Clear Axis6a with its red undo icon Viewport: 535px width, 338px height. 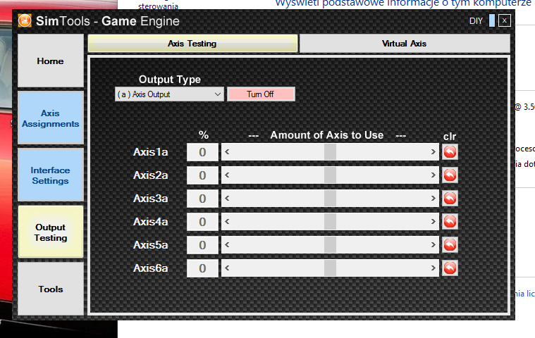click(450, 268)
